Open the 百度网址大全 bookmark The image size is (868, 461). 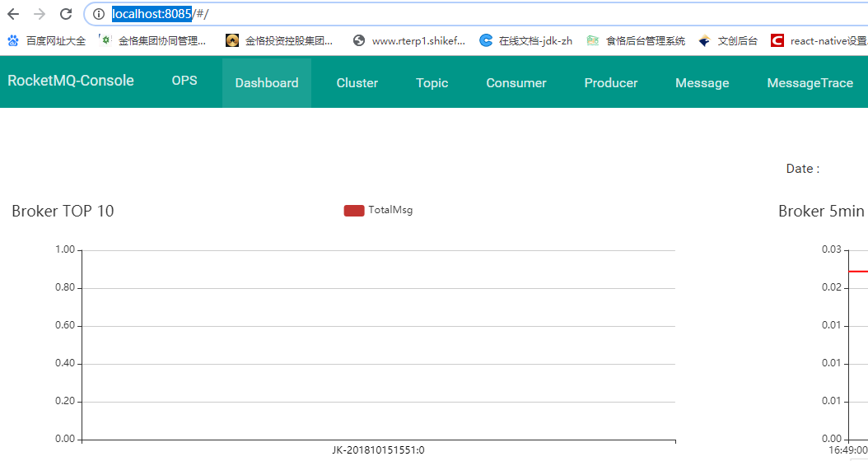click(x=47, y=40)
